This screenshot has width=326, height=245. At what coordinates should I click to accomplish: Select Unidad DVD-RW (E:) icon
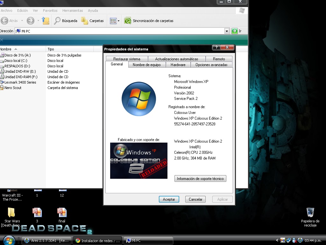2,71
